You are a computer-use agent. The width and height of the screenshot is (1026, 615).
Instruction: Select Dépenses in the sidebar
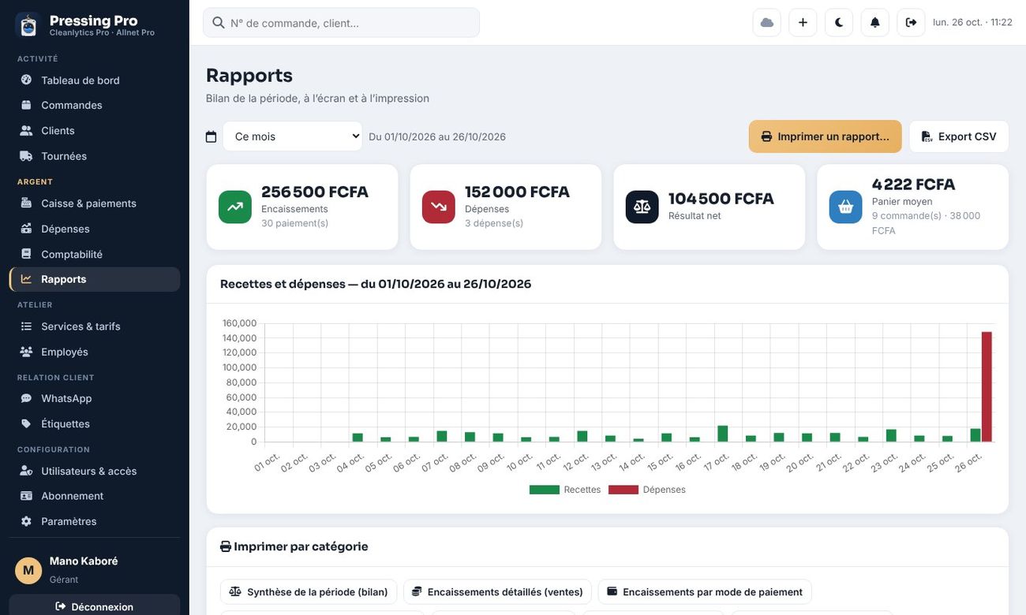[x=95, y=229]
